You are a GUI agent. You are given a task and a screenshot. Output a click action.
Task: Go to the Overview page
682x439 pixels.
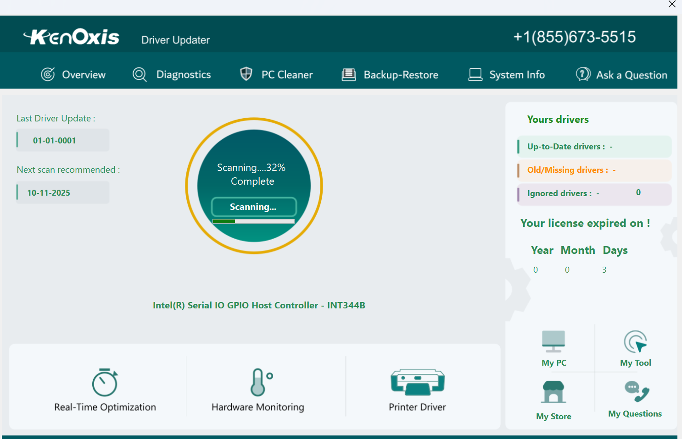click(73, 74)
